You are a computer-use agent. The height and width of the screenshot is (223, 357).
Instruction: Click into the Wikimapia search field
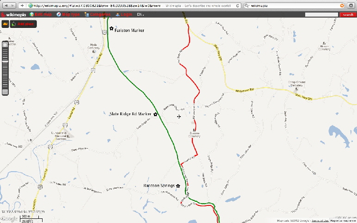click(x=321, y=15)
